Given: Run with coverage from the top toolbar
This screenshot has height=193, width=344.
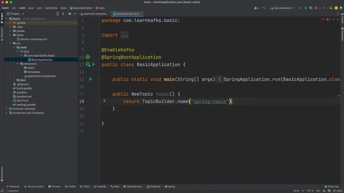Looking at the screenshot, I should [311, 8].
